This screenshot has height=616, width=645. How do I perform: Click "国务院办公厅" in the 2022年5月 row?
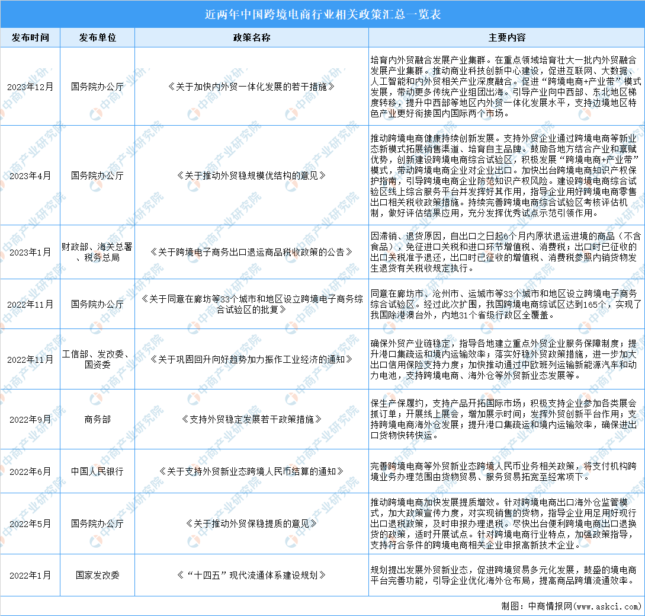point(98,524)
